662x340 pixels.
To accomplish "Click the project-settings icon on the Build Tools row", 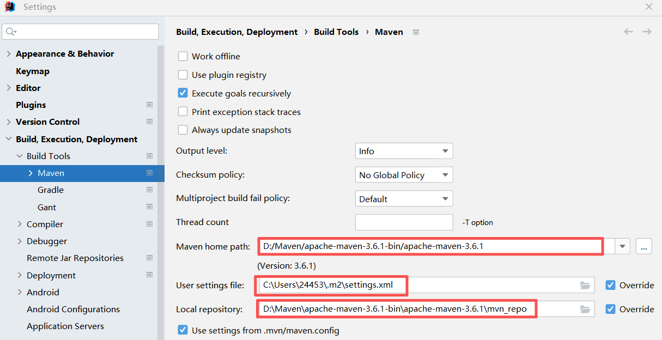I will (149, 156).
